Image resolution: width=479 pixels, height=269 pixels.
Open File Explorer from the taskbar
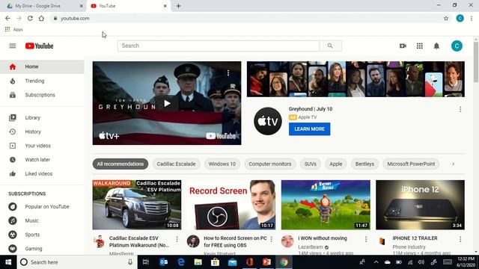(x=198, y=262)
